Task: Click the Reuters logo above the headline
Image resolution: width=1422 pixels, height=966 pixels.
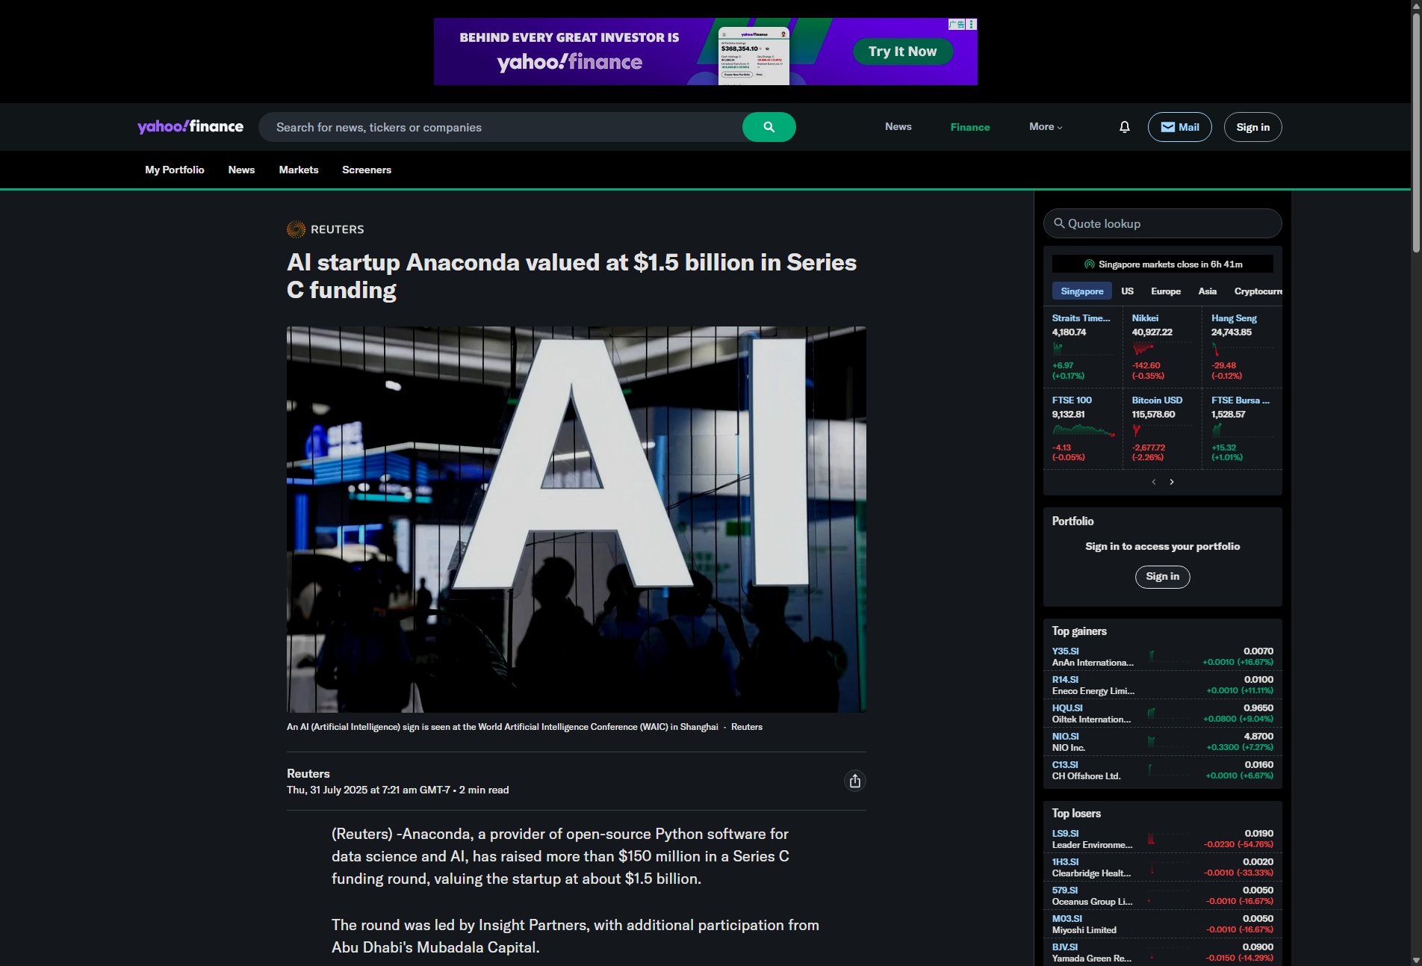Action: click(x=296, y=229)
